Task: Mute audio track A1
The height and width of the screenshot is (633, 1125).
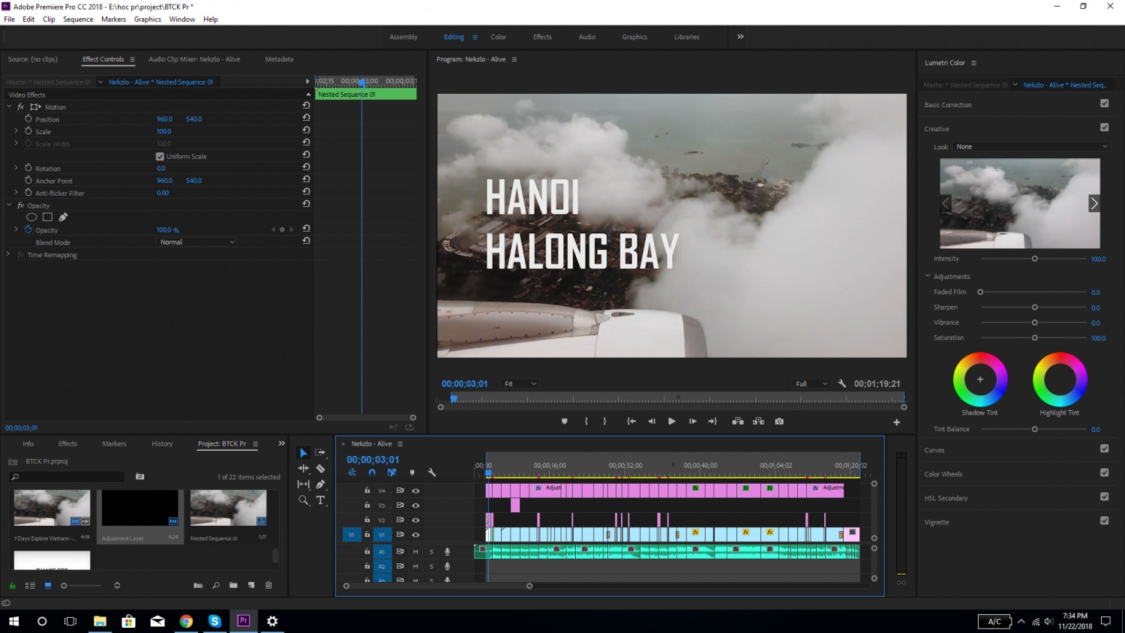Action: [x=415, y=552]
